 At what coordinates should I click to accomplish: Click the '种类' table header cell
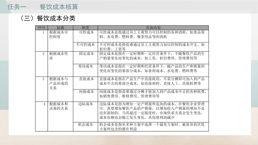pyautogui.click(x=85, y=28)
